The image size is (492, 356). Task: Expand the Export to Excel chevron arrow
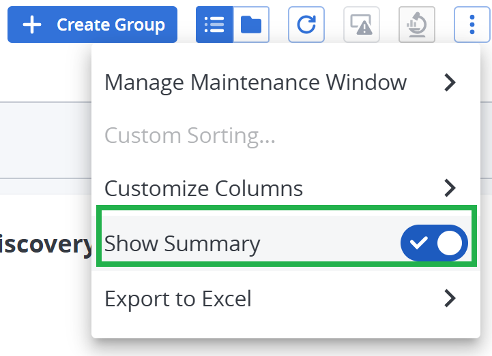pos(449,298)
